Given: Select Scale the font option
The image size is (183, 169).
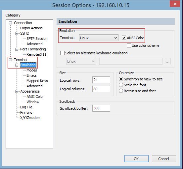Looking at the screenshot, I should click(121, 85).
